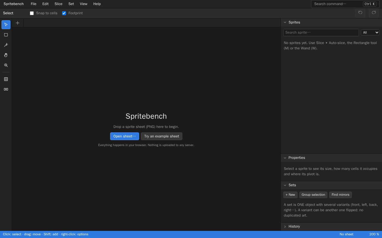Click the status bar hint text
Image resolution: width=382 pixels, height=238 pixels.
(x=46, y=234)
